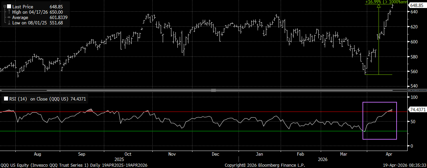427x168 pixels.
Task: Click the High marker icon in legend
Action: click(9, 12)
